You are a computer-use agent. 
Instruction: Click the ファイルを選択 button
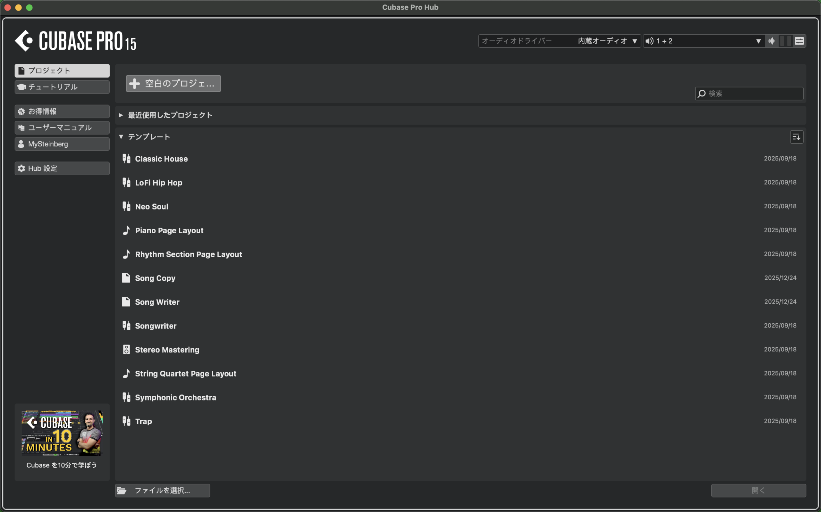(x=162, y=490)
